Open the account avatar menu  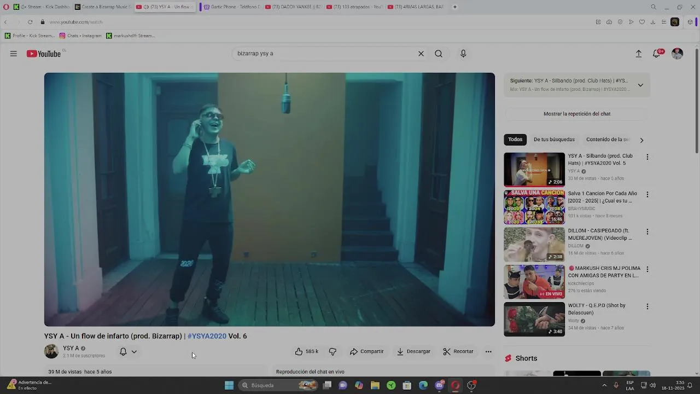[677, 54]
